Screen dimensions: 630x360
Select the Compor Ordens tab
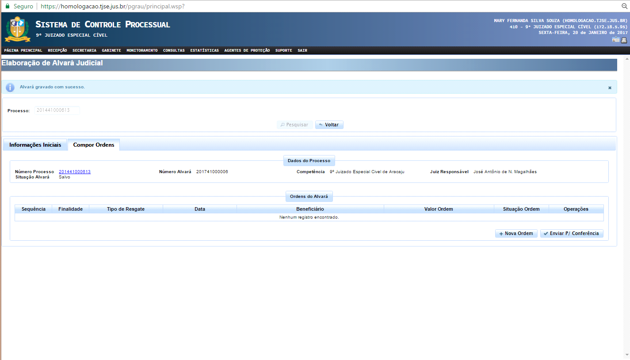click(93, 145)
